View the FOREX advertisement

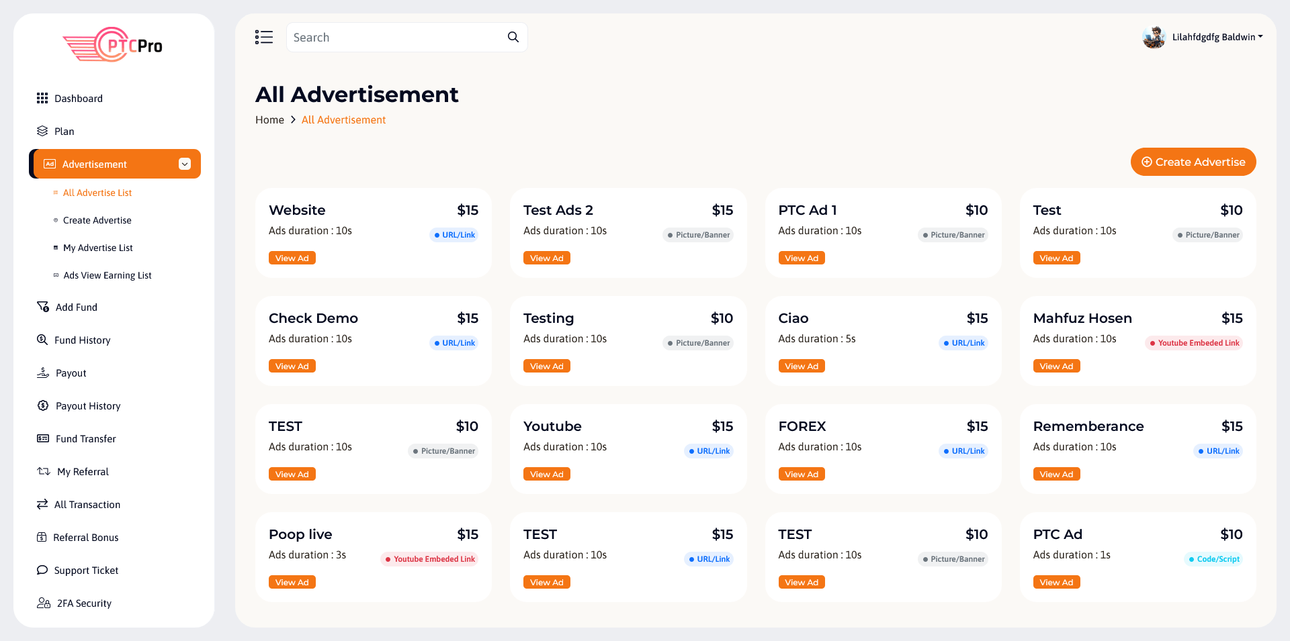[x=802, y=475]
